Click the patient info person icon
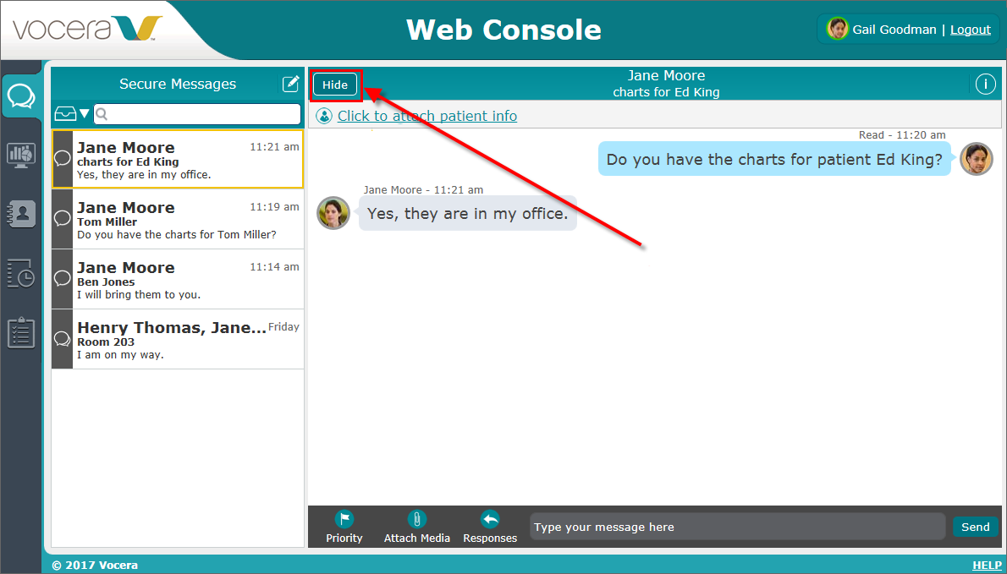This screenshot has height=574, width=1007. point(324,116)
